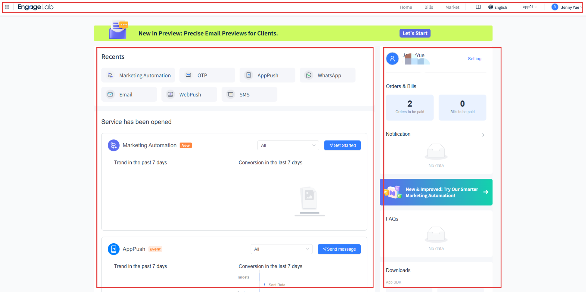
Task: Click the email preview banner envelope graphic
Action: pyautogui.click(x=118, y=30)
